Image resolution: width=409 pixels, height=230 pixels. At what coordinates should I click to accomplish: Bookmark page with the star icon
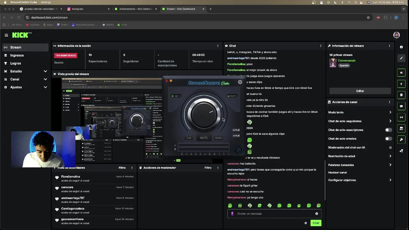(x=368, y=18)
